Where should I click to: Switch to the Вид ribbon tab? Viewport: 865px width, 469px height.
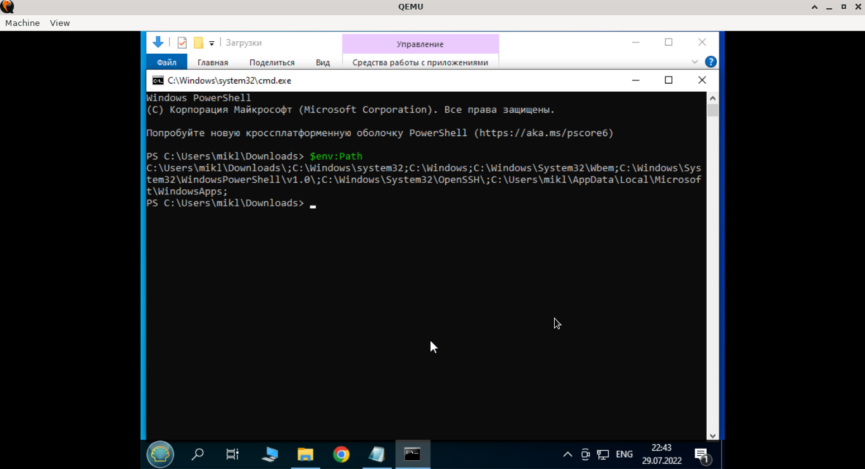[323, 62]
